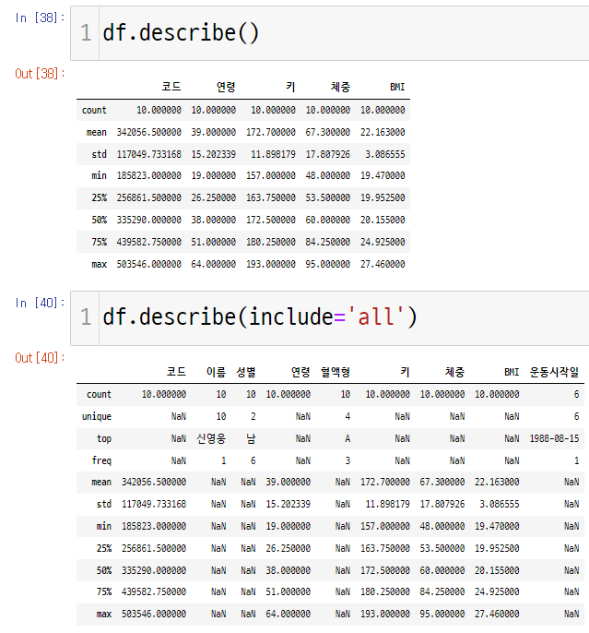Click the 코드 column header in Out[38] table
Screen dimensions: 589x633
click(171, 87)
